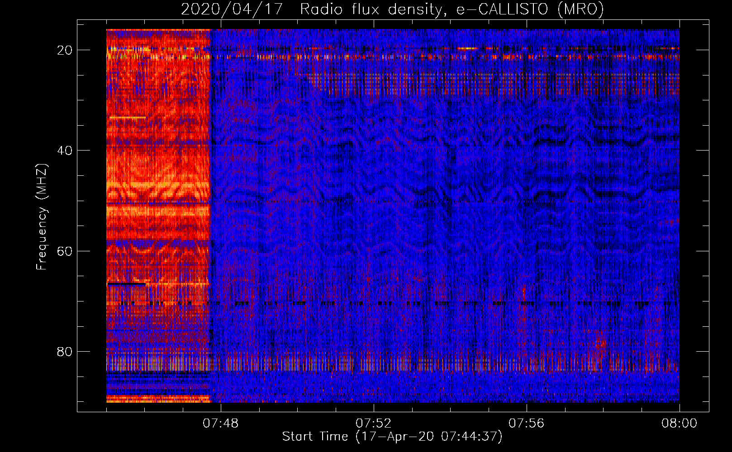Click the 80 MHz frequency tick label
The height and width of the screenshot is (452, 732).
[65, 351]
